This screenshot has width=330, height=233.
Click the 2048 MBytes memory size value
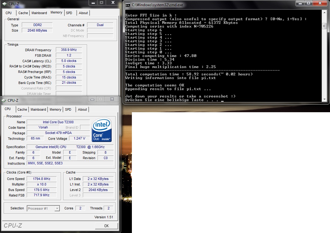37,30
